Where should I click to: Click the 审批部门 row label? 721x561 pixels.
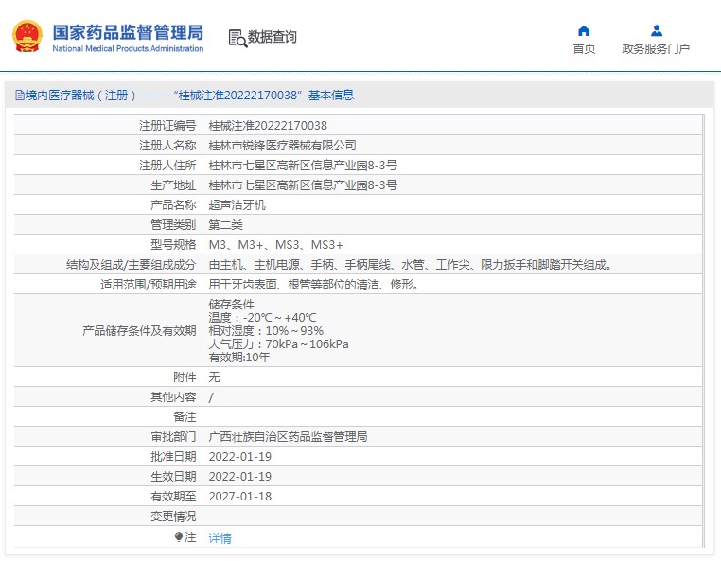[173, 437]
